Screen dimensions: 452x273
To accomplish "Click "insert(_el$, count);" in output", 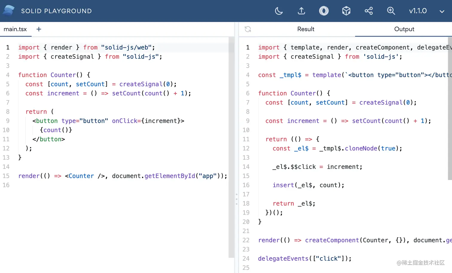I will [308, 185].
